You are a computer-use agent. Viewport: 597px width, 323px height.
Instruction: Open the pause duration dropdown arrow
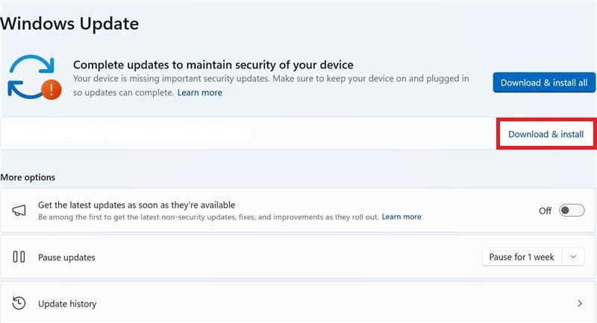click(573, 257)
